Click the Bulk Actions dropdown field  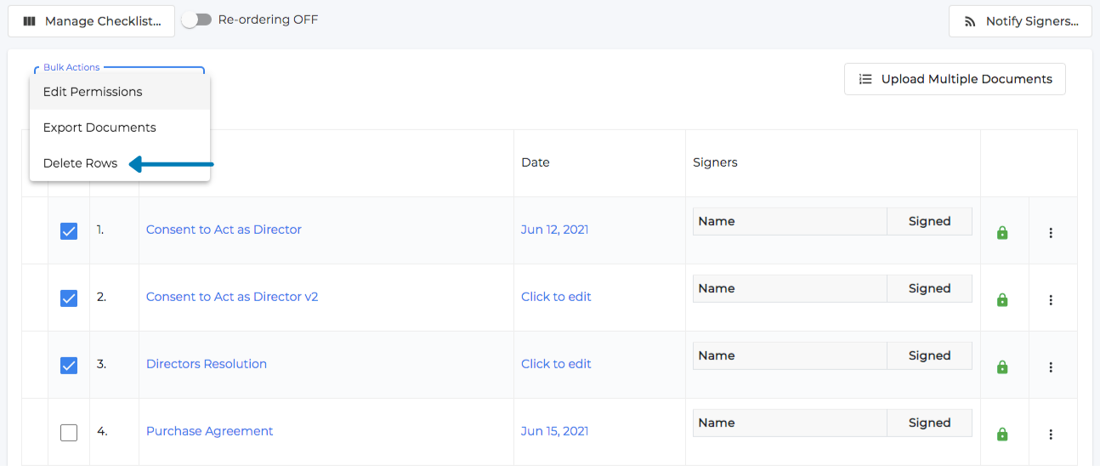click(x=119, y=71)
